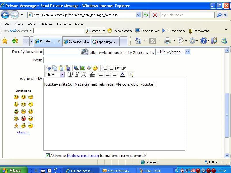Click the Research books icon
This screenshot has height=173, width=231.
[x=214, y=41]
